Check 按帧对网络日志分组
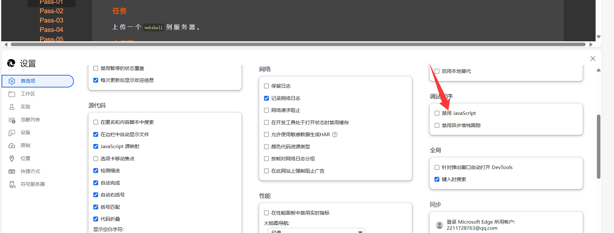 click(x=266, y=159)
